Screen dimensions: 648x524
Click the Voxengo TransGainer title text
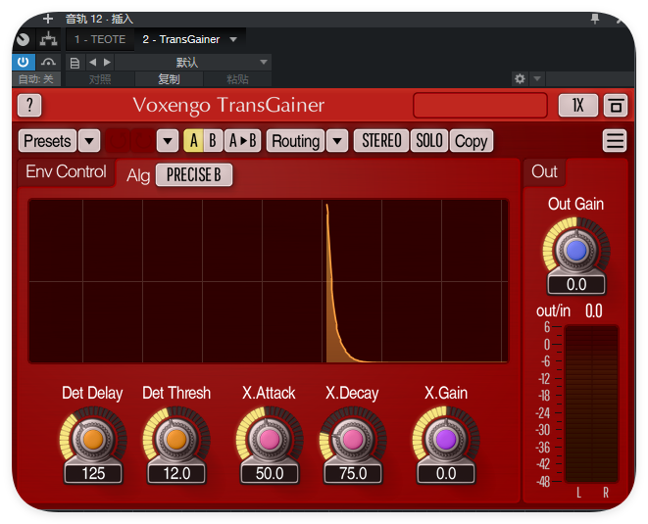pos(228,106)
